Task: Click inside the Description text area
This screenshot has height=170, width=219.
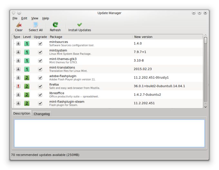Action: [109, 133]
